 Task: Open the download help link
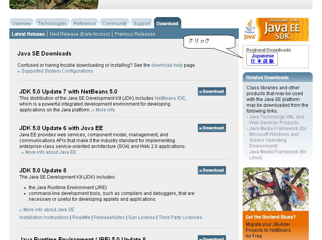[167, 65]
